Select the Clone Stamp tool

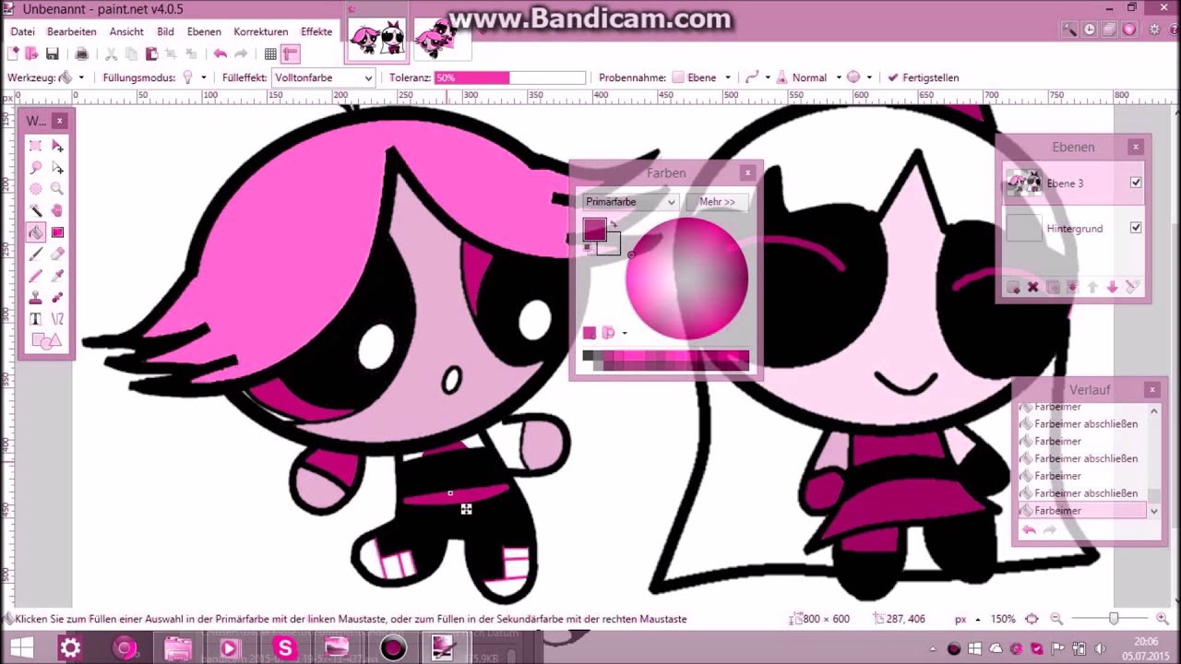[x=35, y=297]
